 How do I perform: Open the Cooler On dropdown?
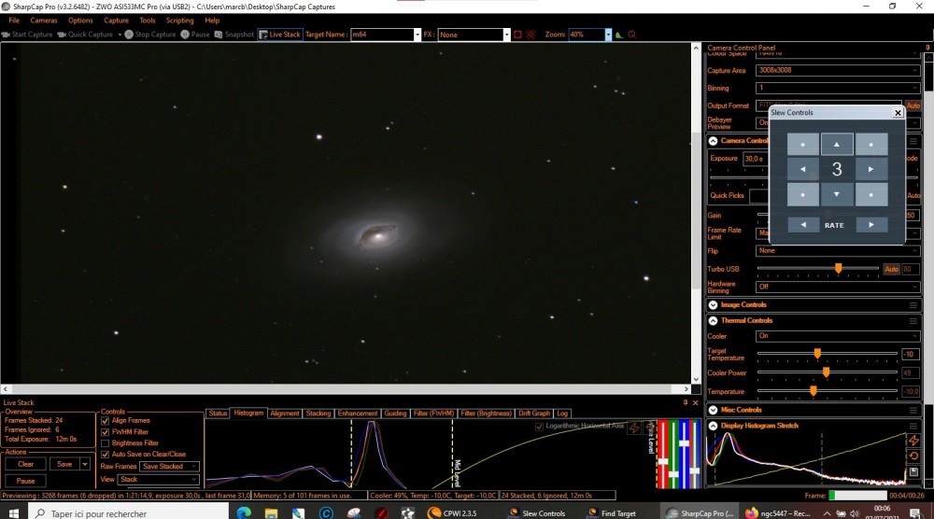[x=838, y=336]
